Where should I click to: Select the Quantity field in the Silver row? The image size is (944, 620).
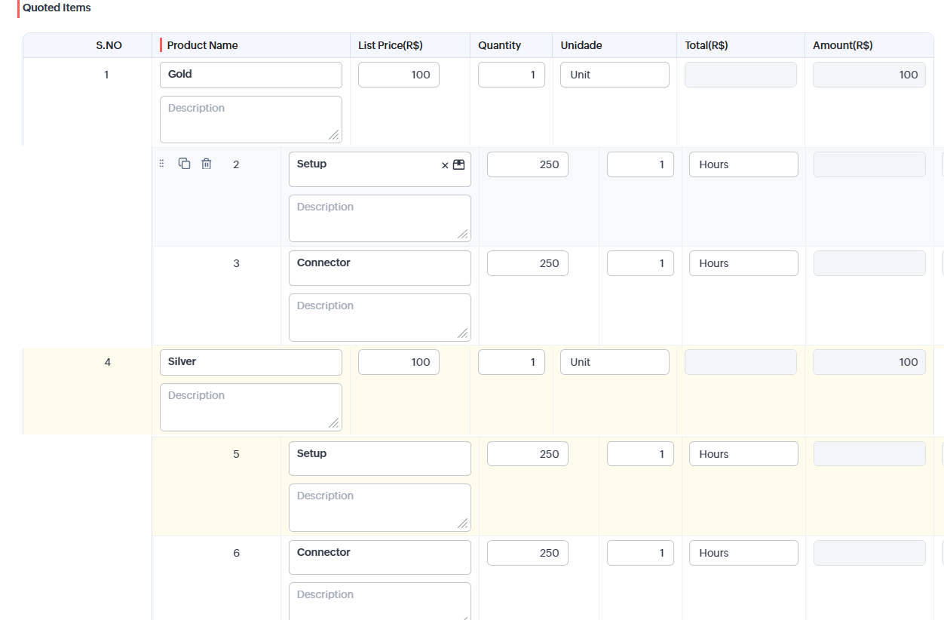tap(511, 362)
